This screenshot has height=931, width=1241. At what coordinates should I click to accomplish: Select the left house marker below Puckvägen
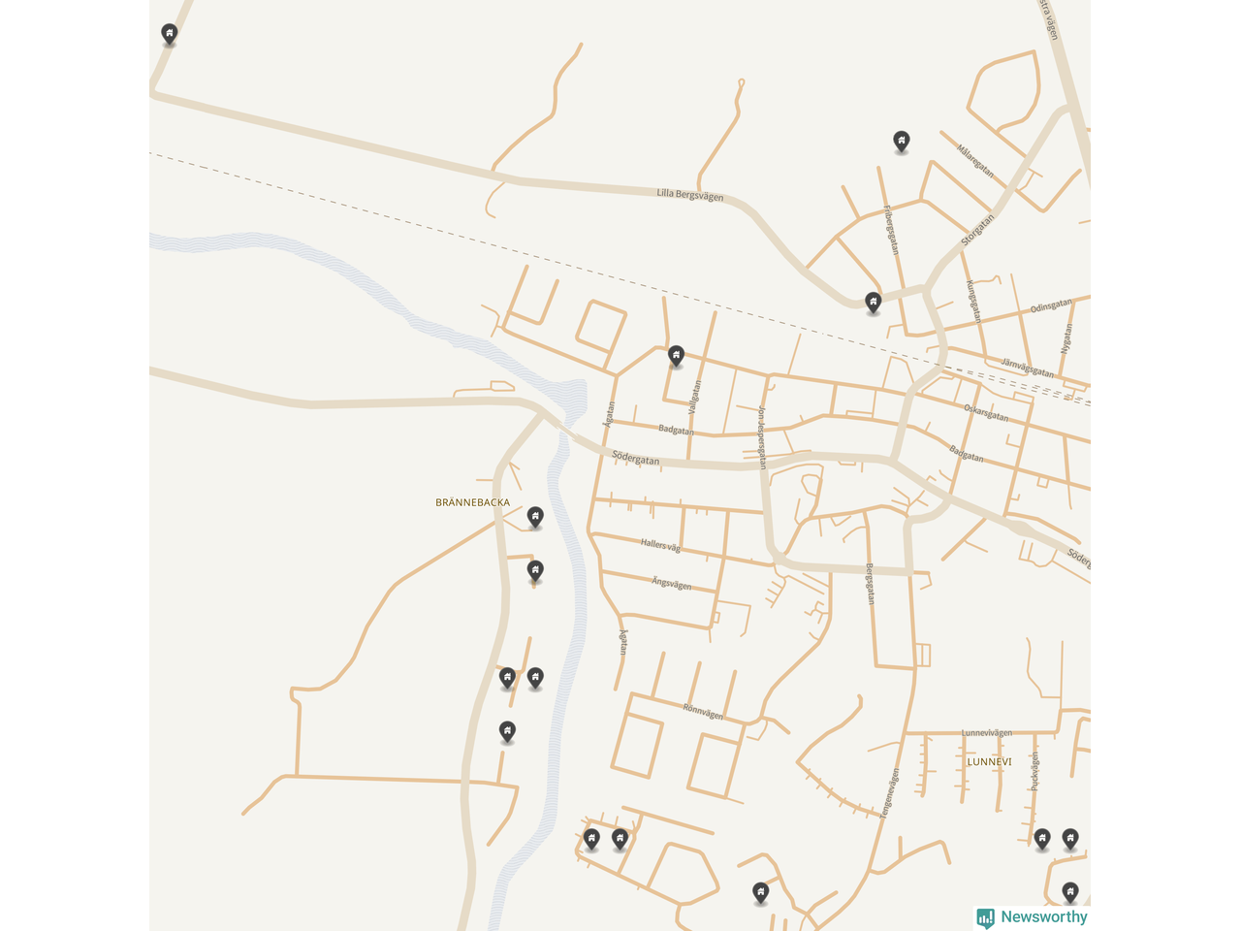point(1042,840)
